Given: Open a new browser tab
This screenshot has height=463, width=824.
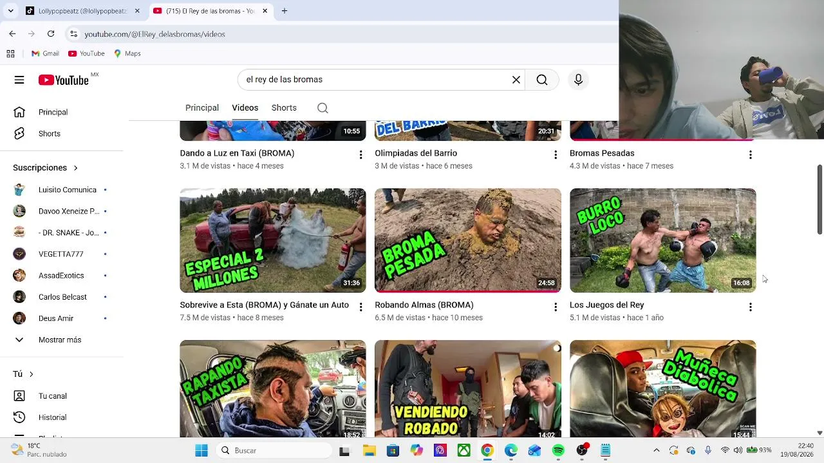Looking at the screenshot, I should [x=285, y=11].
